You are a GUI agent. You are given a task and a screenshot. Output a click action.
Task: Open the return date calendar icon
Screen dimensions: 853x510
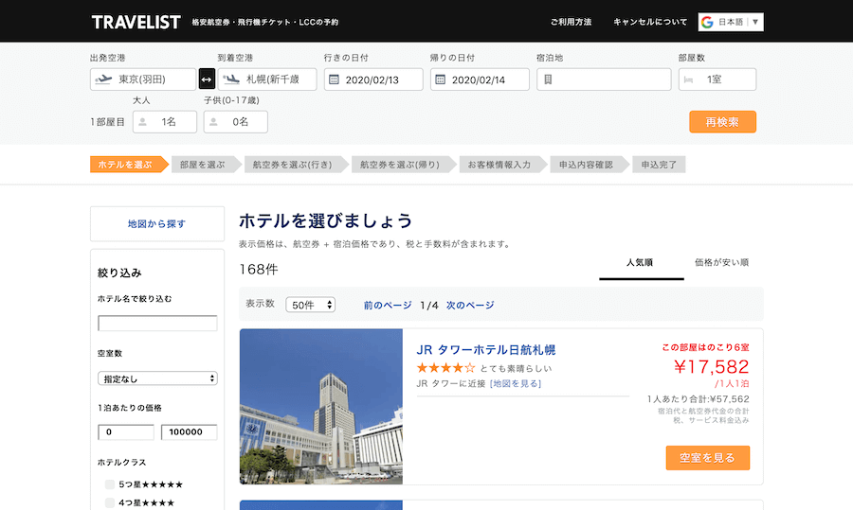pos(440,79)
